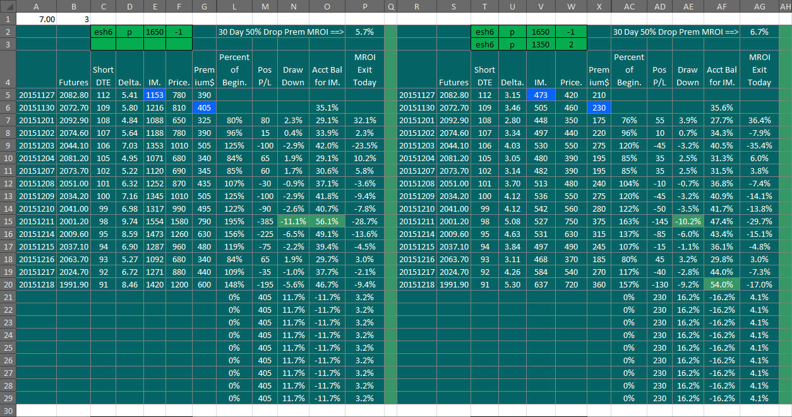Select highlighted drawdown cell -10.2%
Image resolution: width=792 pixels, height=417 pixels.
tap(688, 221)
